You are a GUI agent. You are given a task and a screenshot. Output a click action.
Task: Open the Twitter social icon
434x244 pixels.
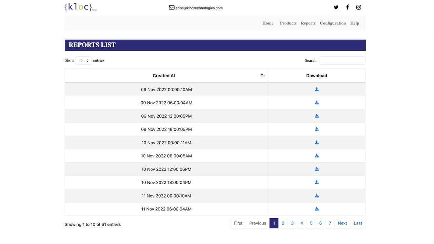[x=336, y=7]
